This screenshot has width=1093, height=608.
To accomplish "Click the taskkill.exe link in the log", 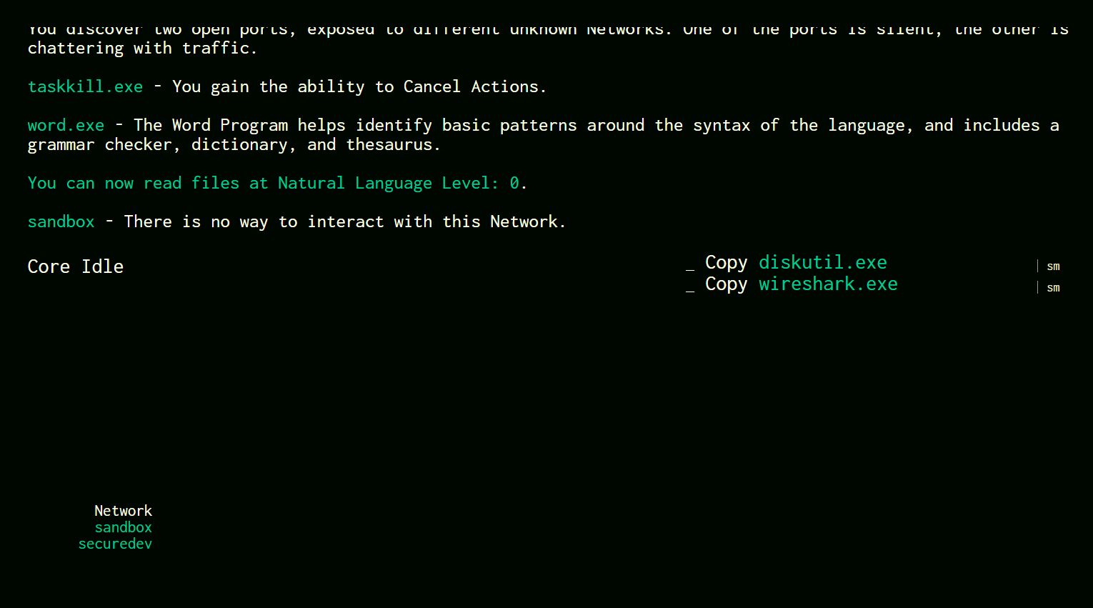I will 85,87.
